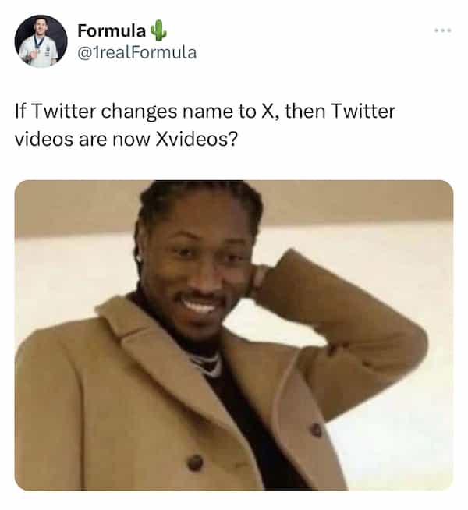This screenshot has height=510, width=468.
Task: Click the lower front button on the coat
Action: [x=195, y=462]
